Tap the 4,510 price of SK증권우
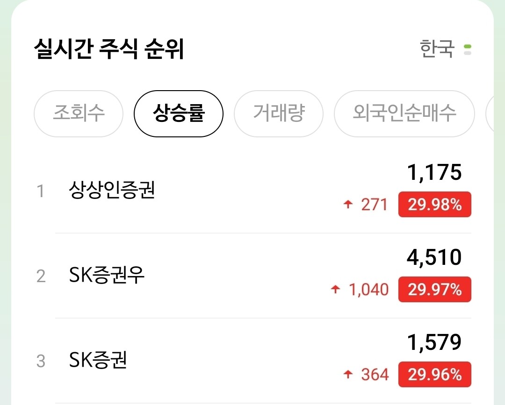The height and width of the screenshot is (405, 505). point(434,258)
